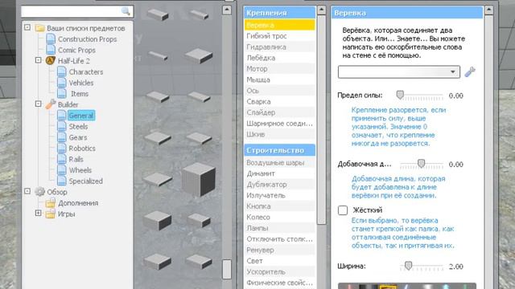Screen dimensions: 515x289
Task: Click the page icon beside Specialized
Action: pos(62,181)
